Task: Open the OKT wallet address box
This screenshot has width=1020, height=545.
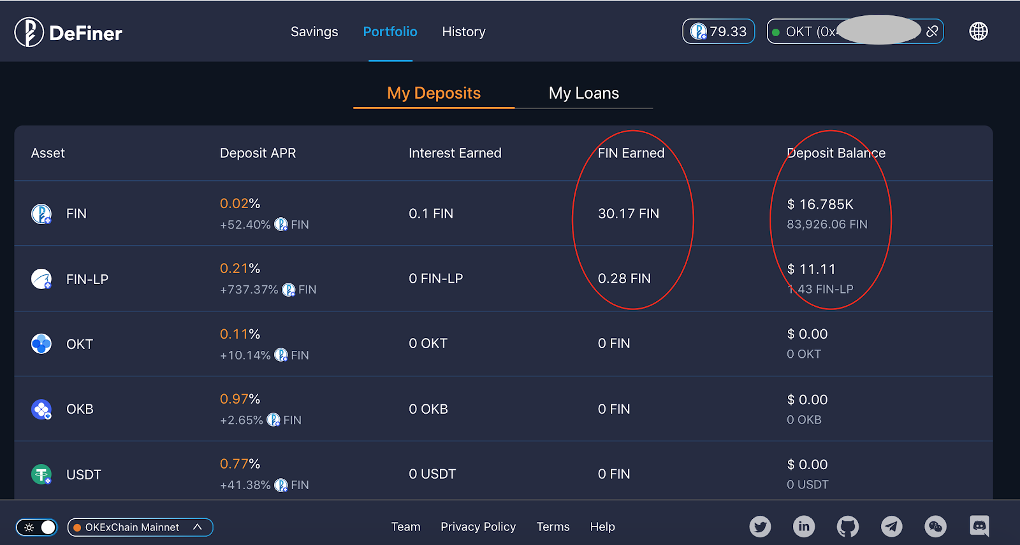Action: 855,31
